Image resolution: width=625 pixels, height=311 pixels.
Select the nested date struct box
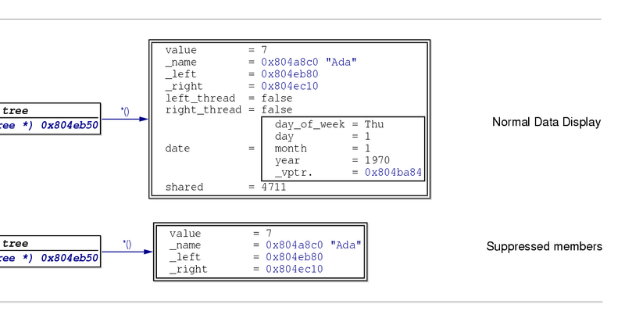tap(343, 148)
